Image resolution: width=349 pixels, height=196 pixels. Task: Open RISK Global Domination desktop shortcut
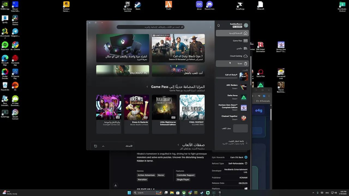(x=261, y=47)
